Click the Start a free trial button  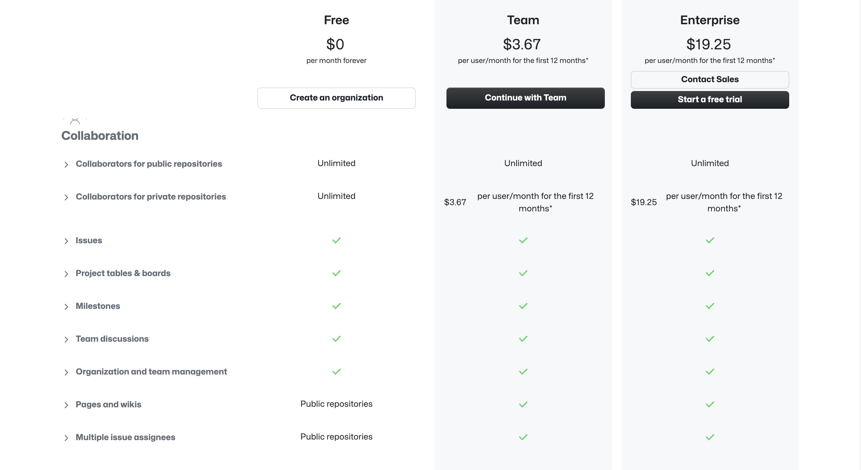click(709, 100)
